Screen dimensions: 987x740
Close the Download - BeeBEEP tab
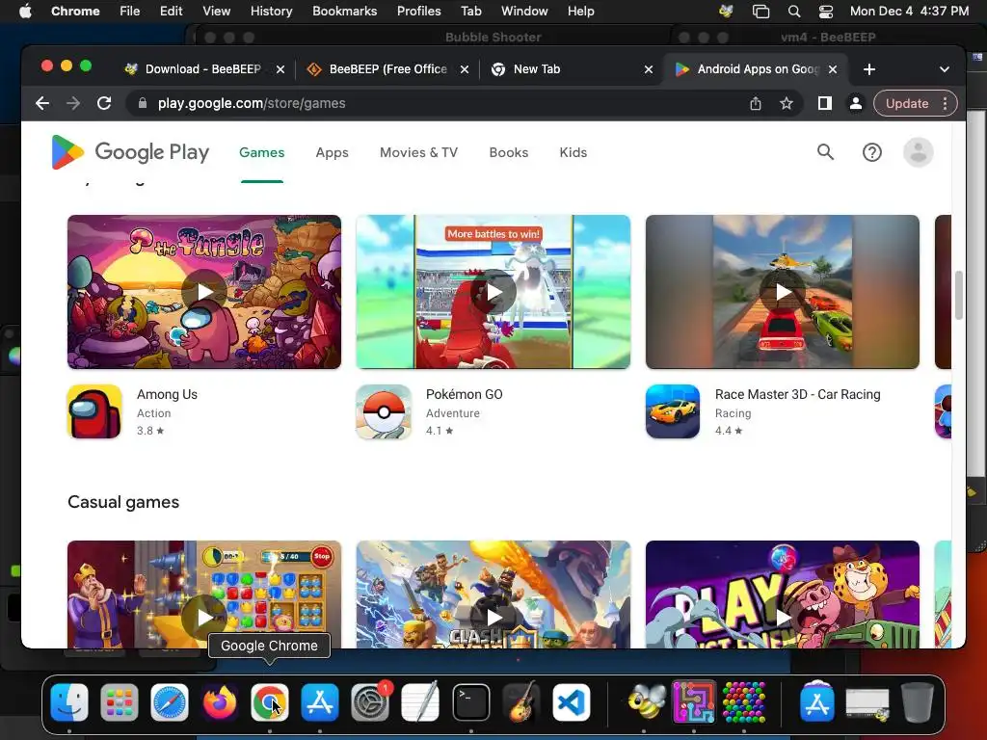[x=280, y=69]
